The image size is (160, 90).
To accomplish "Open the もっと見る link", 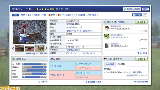I will [142, 53].
